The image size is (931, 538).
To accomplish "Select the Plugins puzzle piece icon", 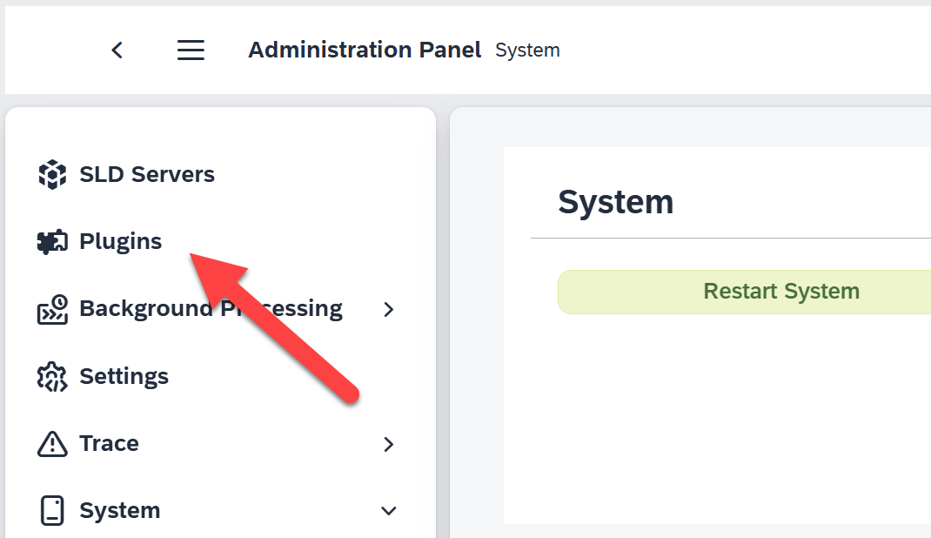I will point(53,241).
